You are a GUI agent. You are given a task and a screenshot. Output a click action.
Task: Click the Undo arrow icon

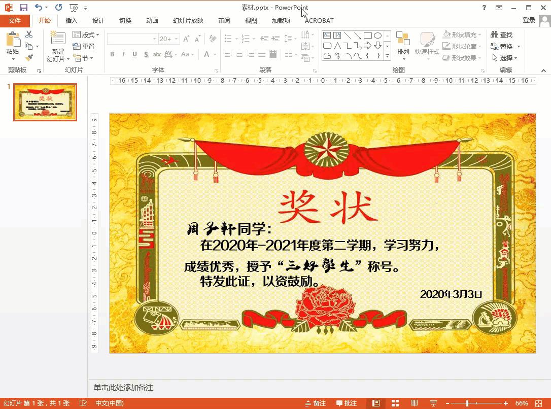coord(38,8)
